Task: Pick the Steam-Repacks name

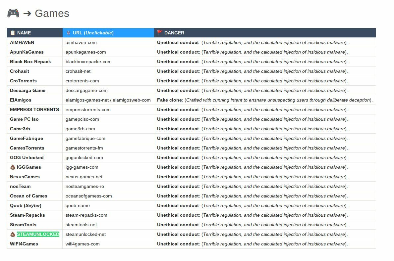Action: click(28, 215)
